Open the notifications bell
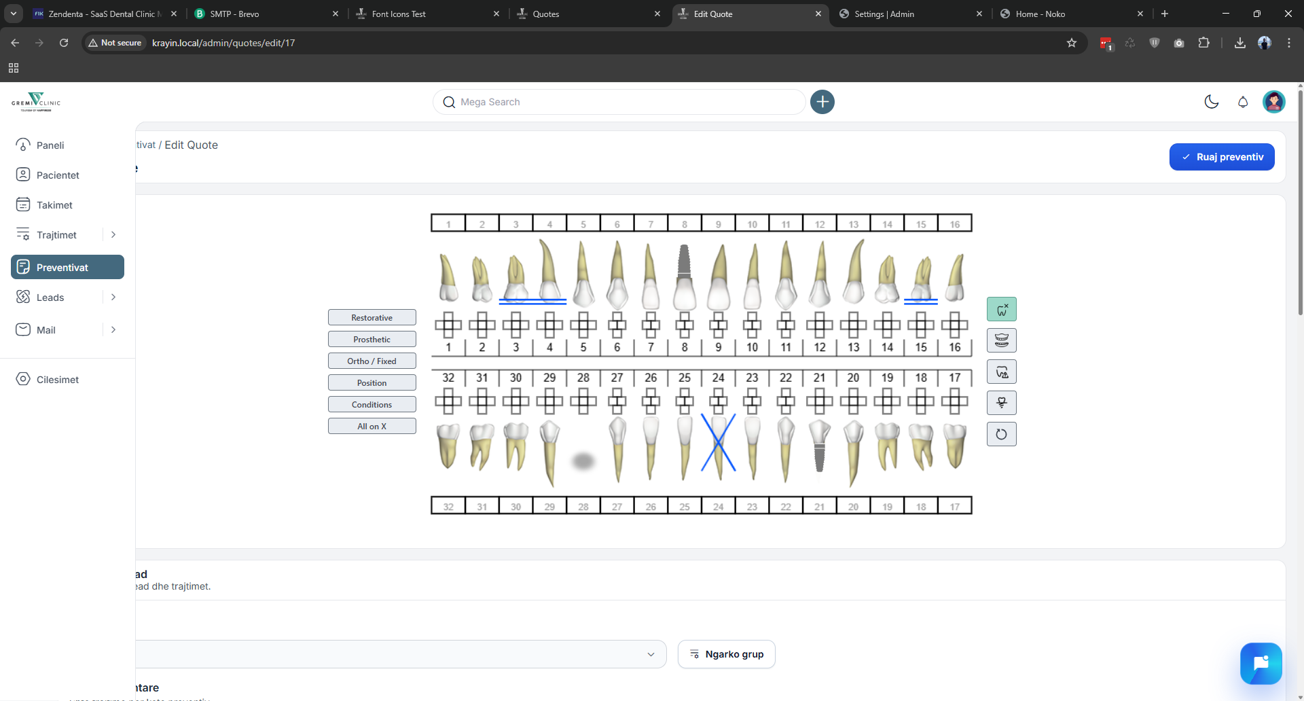 (x=1242, y=102)
